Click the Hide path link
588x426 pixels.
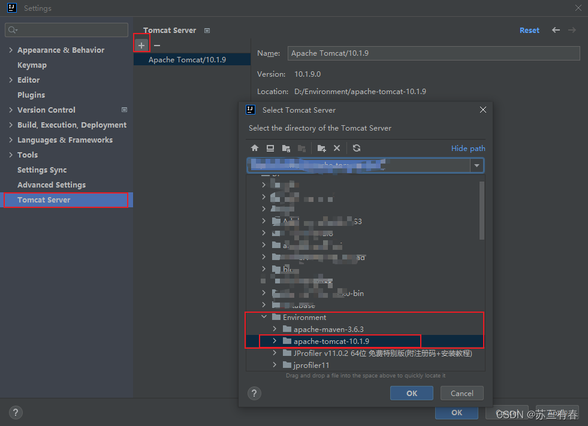pyautogui.click(x=468, y=148)
